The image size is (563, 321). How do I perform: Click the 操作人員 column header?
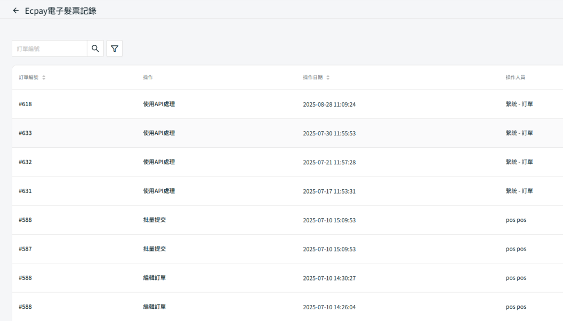click(515, 78)
